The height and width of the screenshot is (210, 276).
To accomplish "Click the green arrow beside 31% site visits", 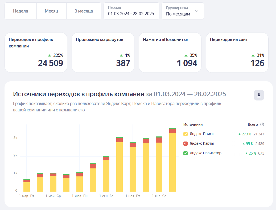I will tap(253, 55).
